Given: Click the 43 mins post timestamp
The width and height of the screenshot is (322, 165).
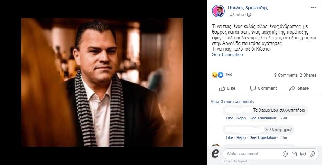Looking at the screenshot, I should click(x=237, y=15).
